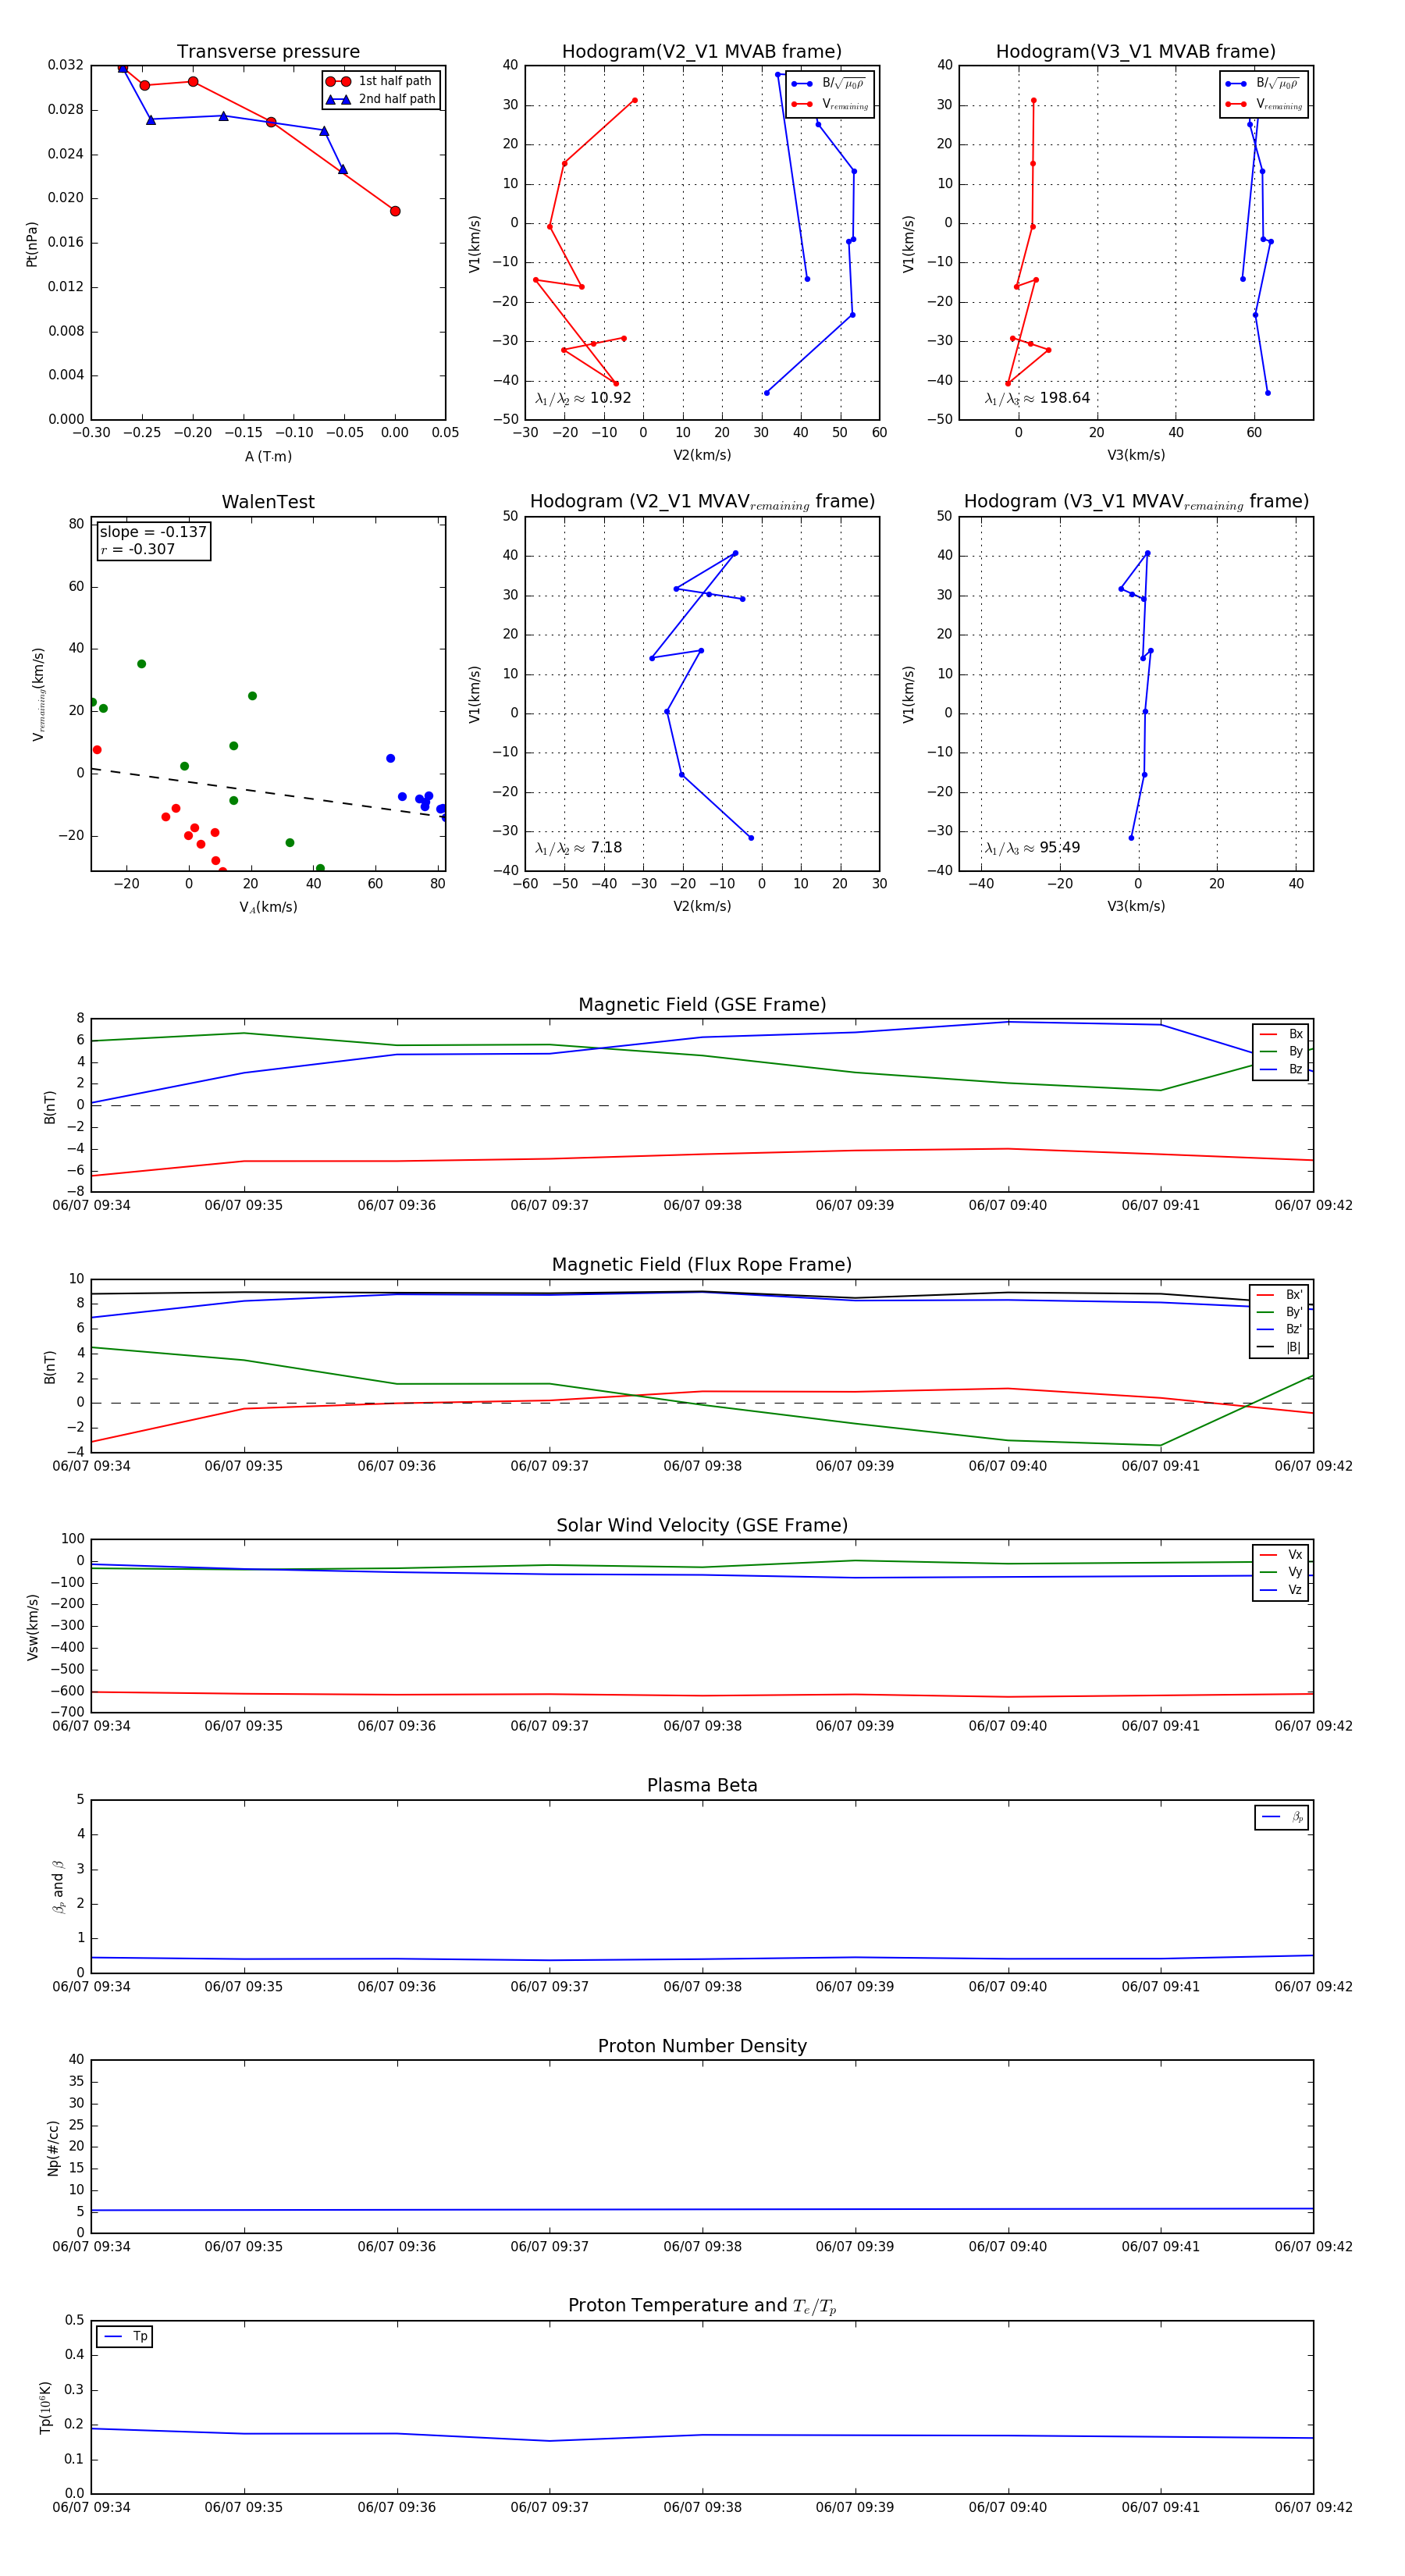
Task: Click "06/07 09:34" tick under Plasma Beta plot
Action: click(91, 1986)
